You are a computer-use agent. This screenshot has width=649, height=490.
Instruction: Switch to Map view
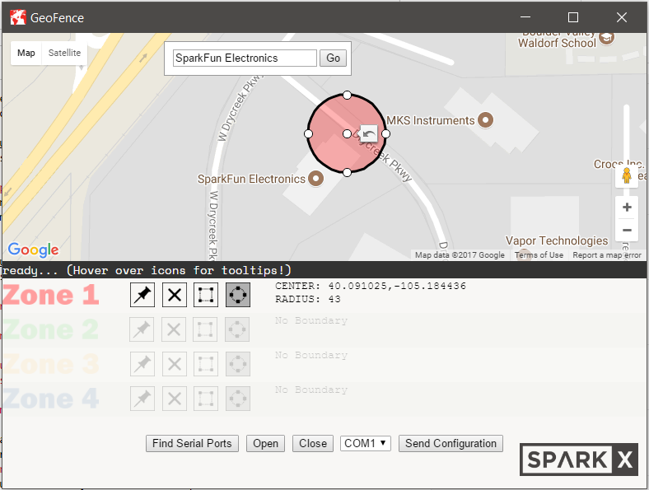[26, 53]
